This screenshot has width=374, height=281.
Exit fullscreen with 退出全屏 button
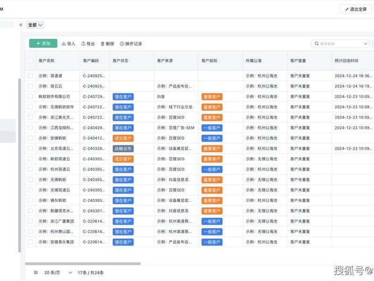[x=356, y=9]
